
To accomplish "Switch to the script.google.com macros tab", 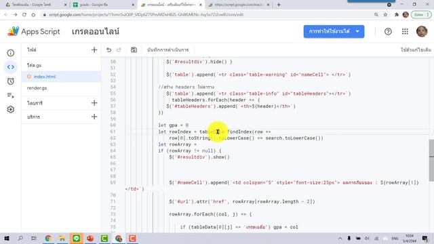I will coord(239,5).
